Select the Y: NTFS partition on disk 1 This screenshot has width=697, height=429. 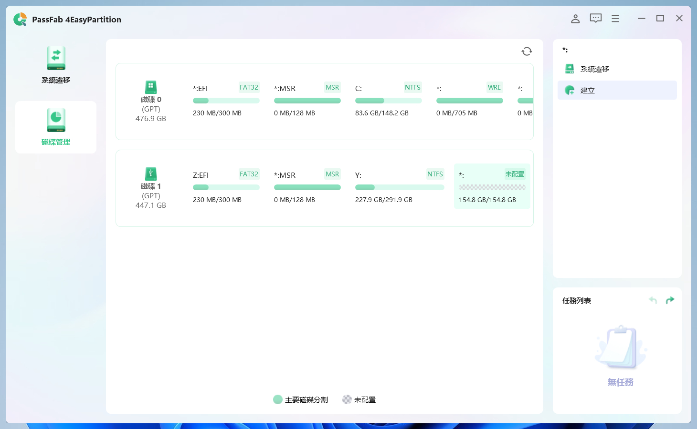pos(399,187)
